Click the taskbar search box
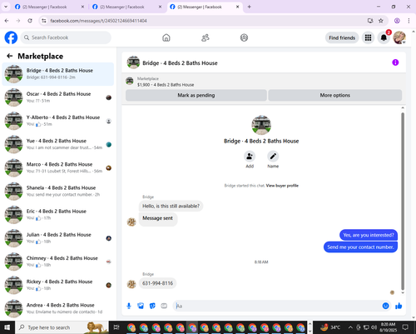 pos(62,327)
